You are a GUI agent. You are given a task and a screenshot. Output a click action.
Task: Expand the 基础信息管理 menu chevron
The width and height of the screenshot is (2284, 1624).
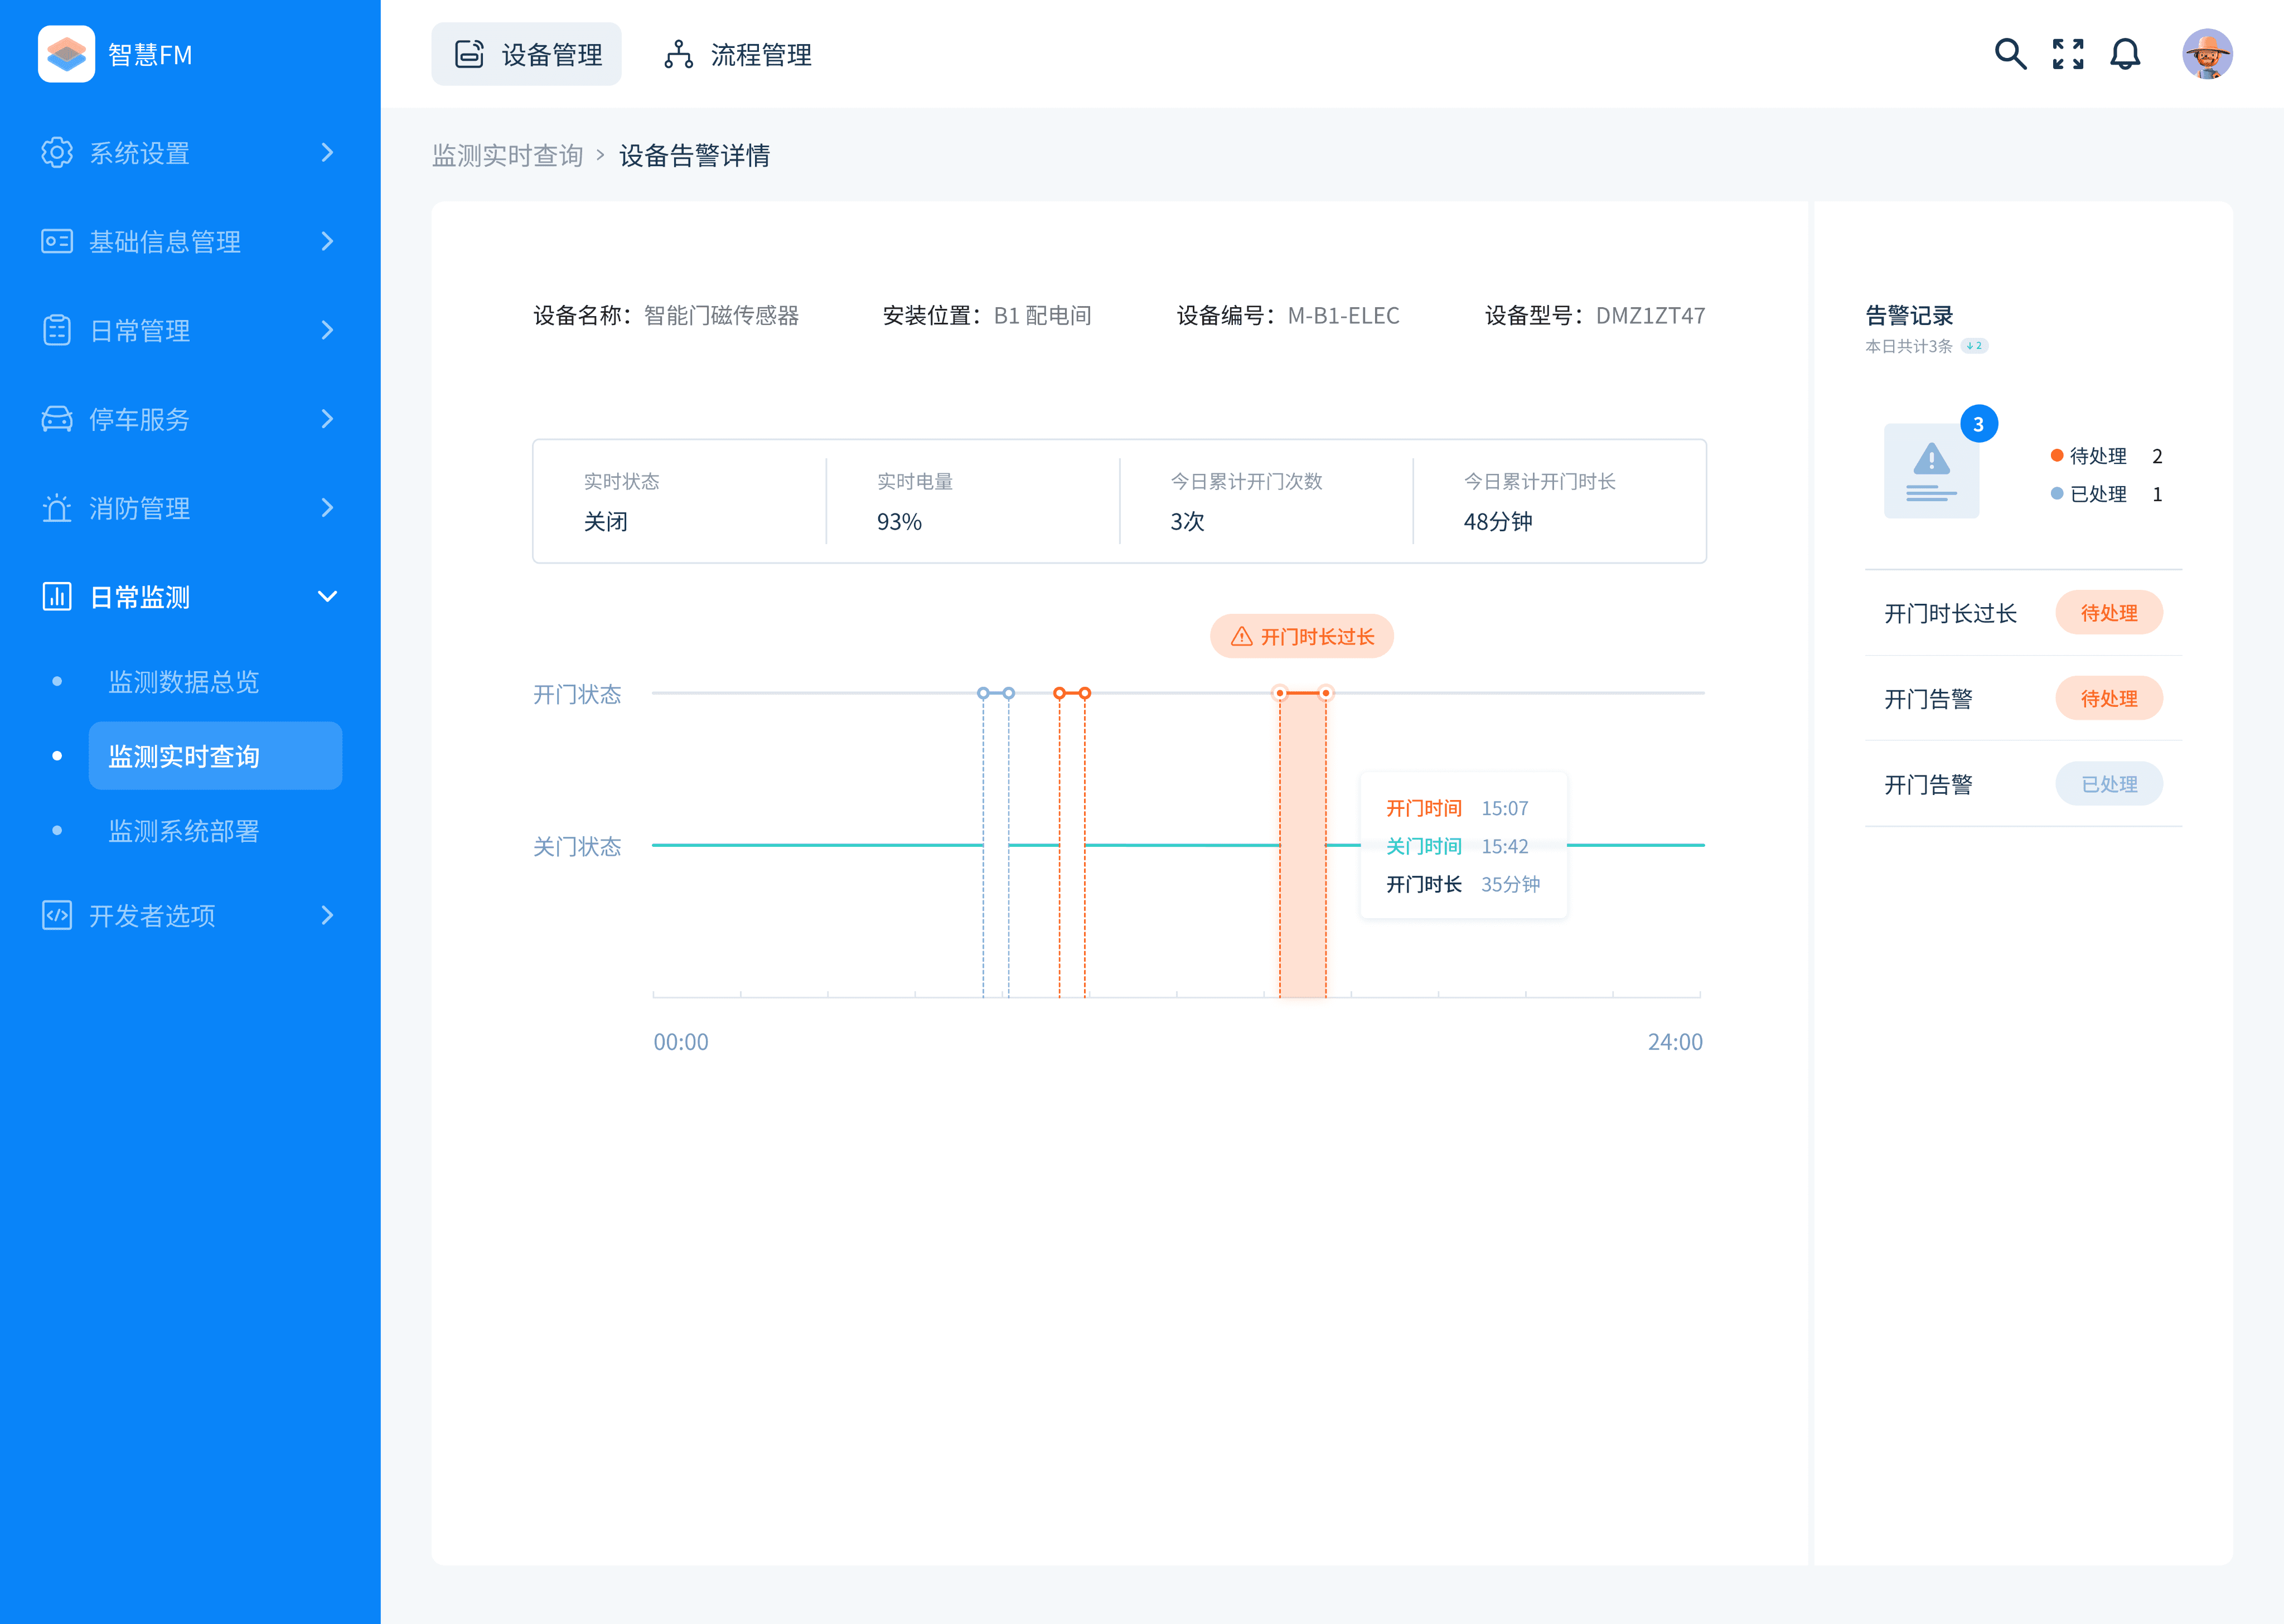click(x=327, y=241)
